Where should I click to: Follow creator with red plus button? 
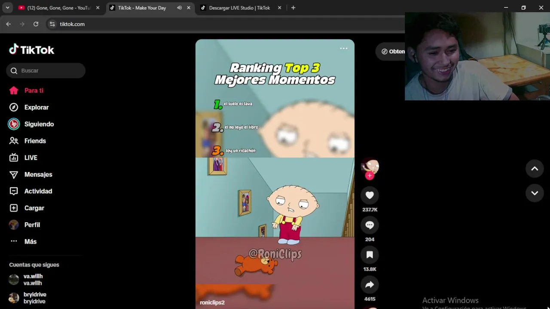pos(370,176)
